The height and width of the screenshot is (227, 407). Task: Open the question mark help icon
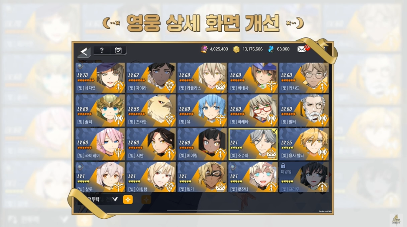(102, 50)
